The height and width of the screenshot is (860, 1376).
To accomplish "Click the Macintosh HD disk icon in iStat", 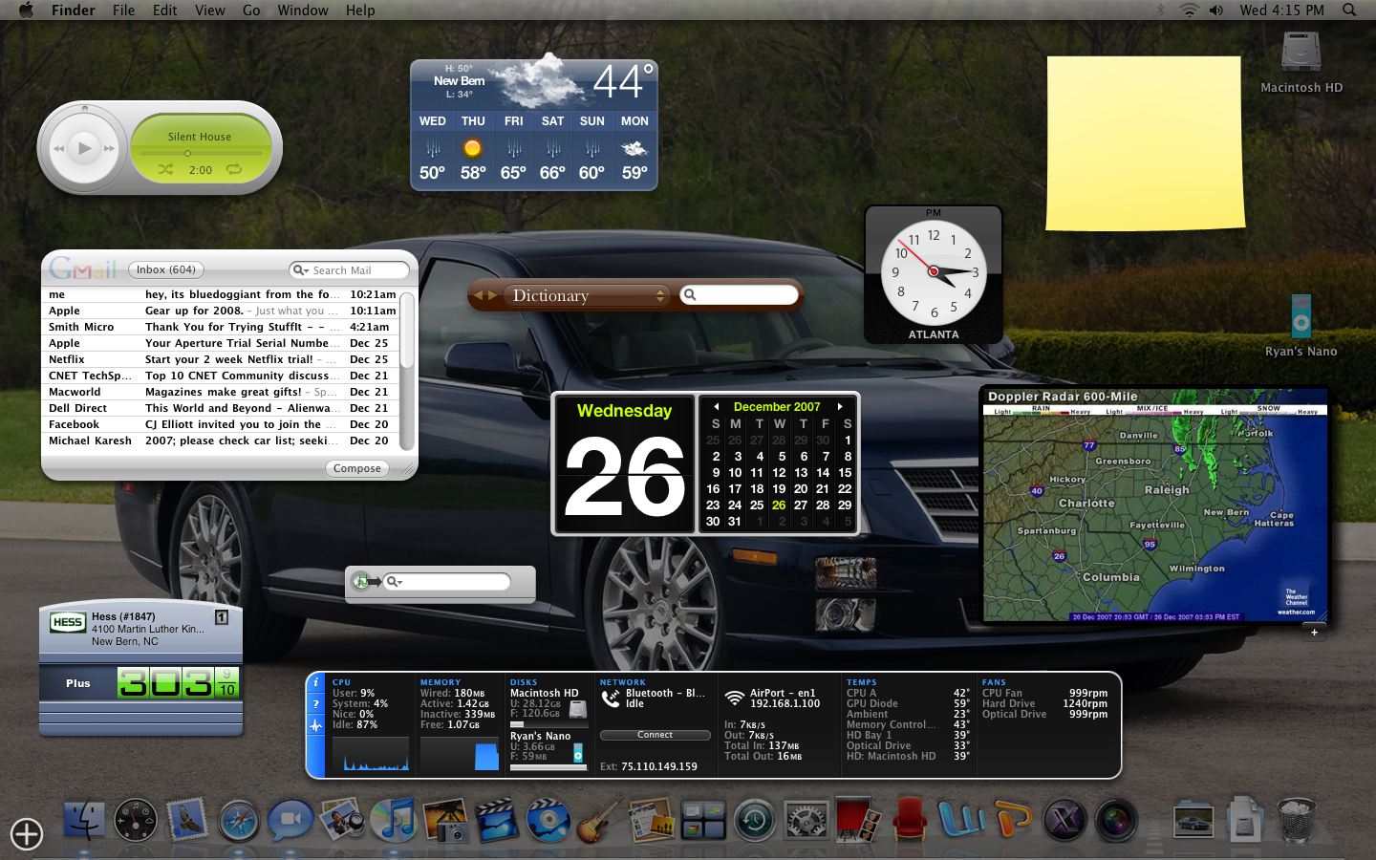I will tap(578, 709).
